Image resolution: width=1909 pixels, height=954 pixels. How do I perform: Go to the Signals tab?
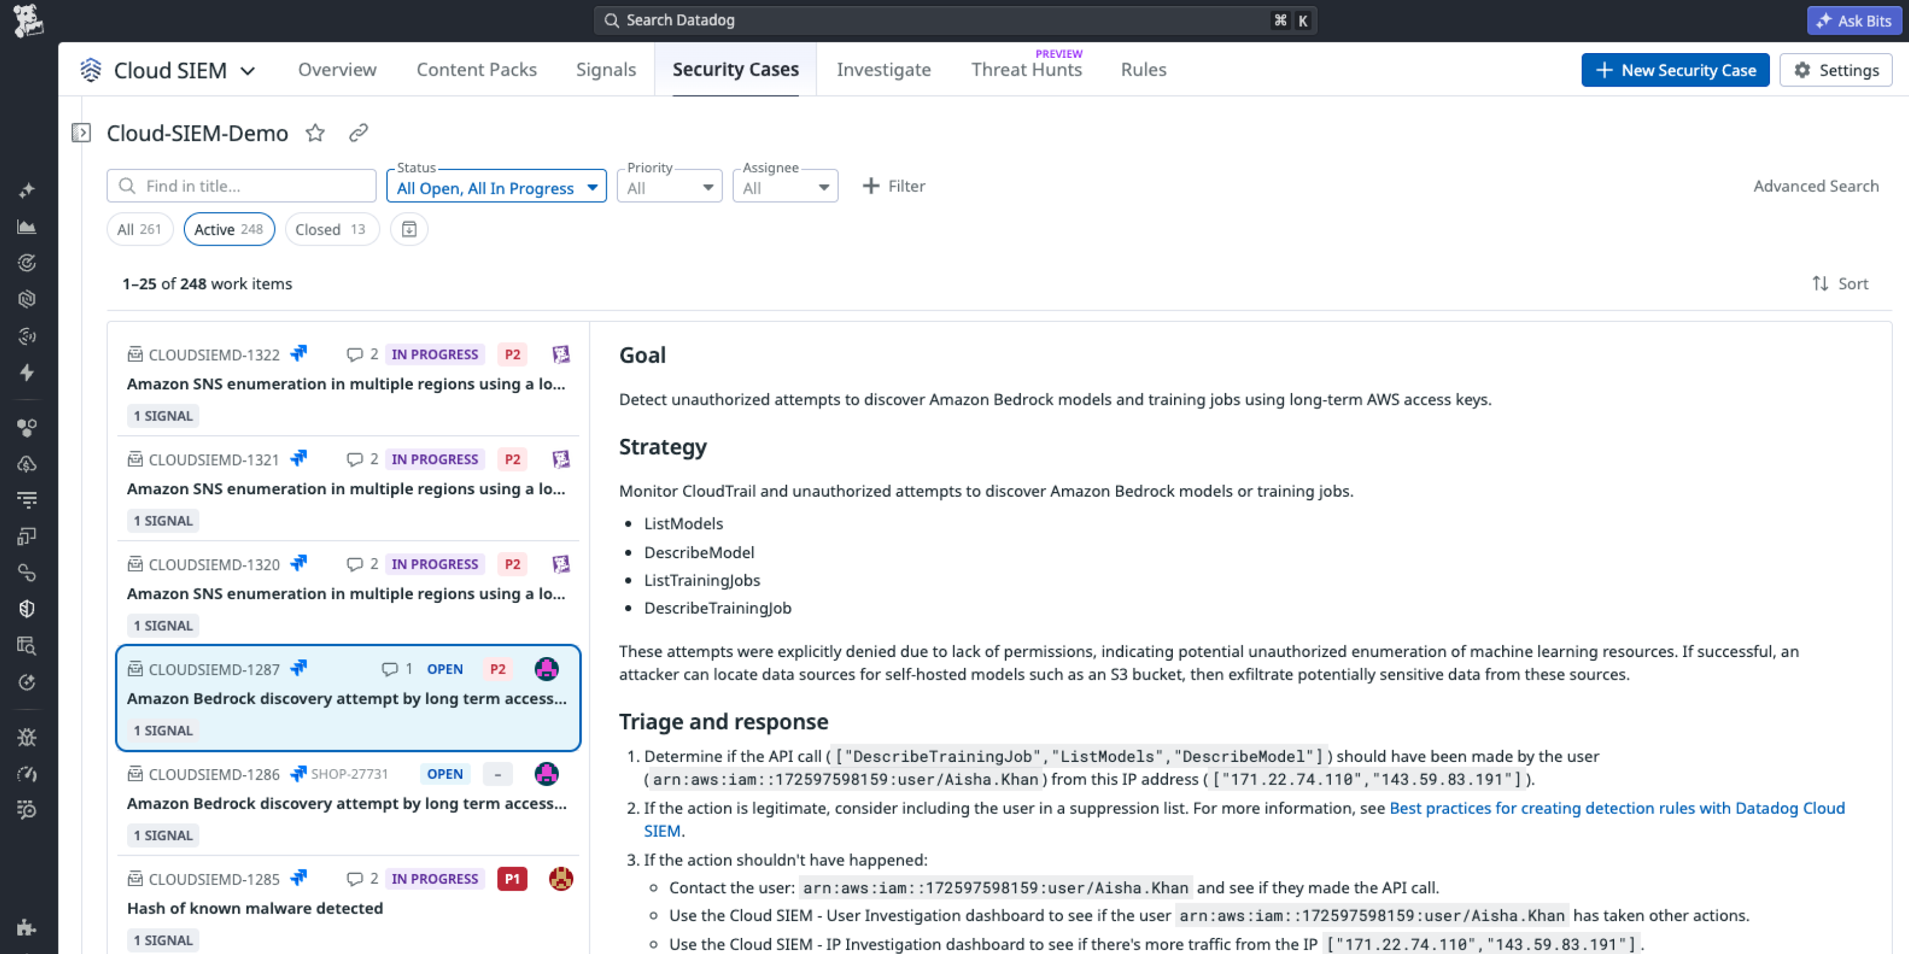pyautogui.click(x=606, y=70)
